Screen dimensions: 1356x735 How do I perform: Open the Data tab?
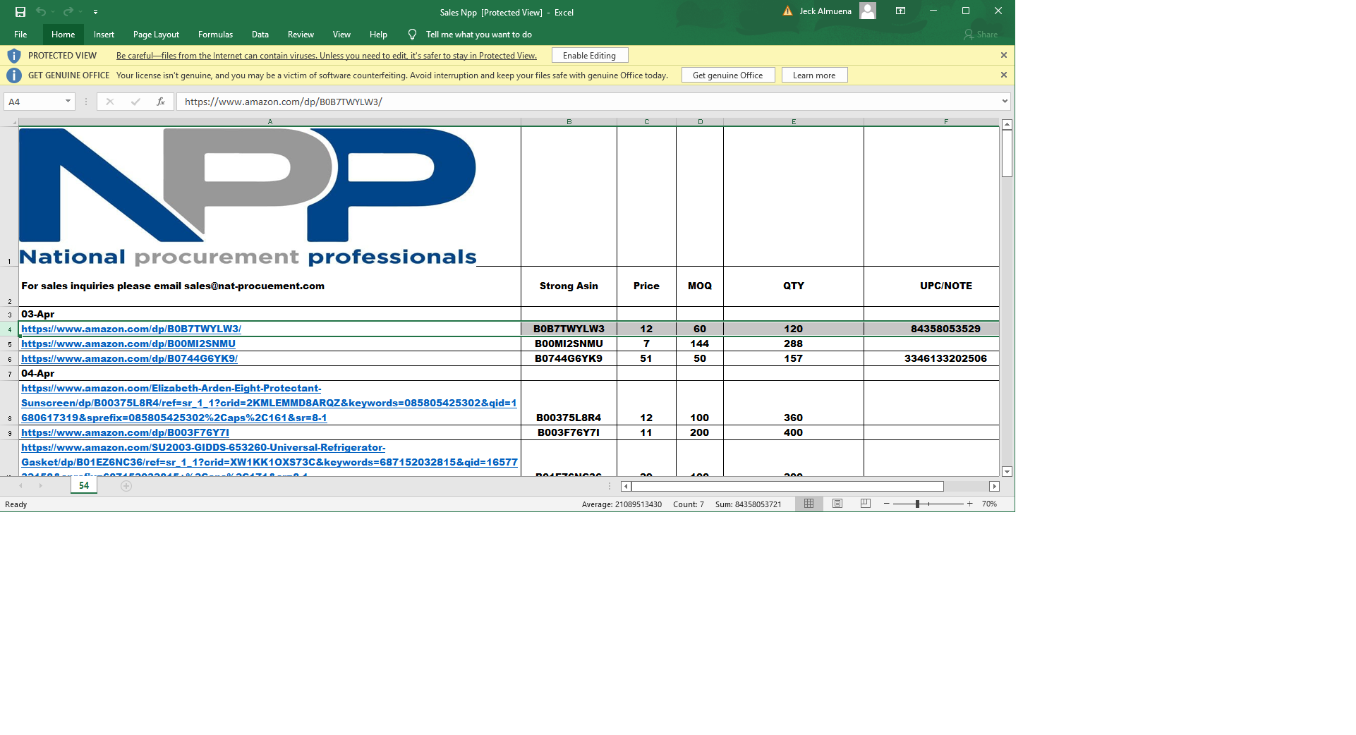pos(260,35)
